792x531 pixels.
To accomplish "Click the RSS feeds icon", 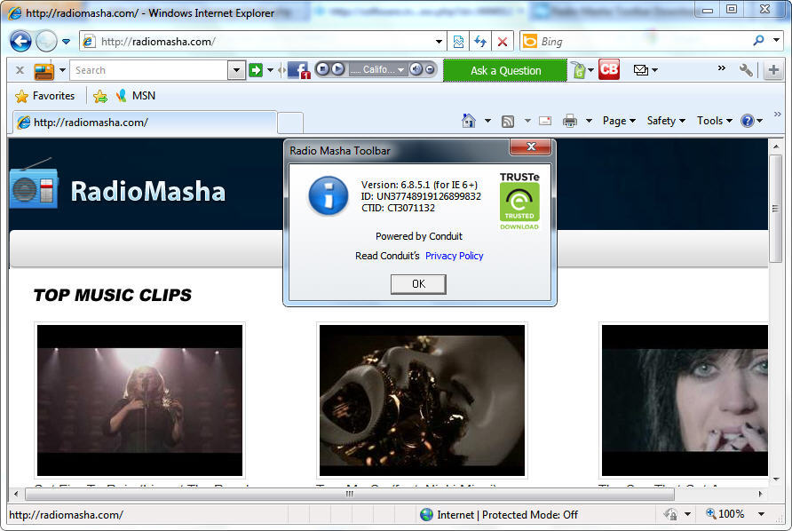I will tap(508, 122).
